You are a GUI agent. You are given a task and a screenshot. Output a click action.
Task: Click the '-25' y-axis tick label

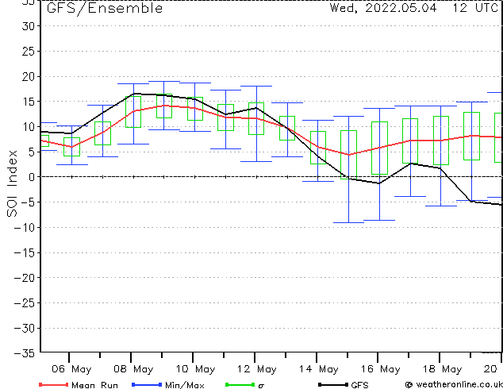coord(25,302)
